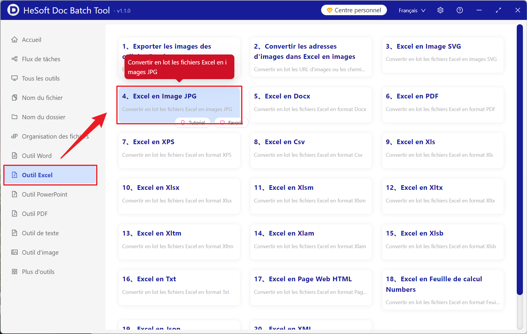The height and width of the screenshot is (334, 527).
Task: Click the vertical scrollbar thumb
Action: click(520, 160)
